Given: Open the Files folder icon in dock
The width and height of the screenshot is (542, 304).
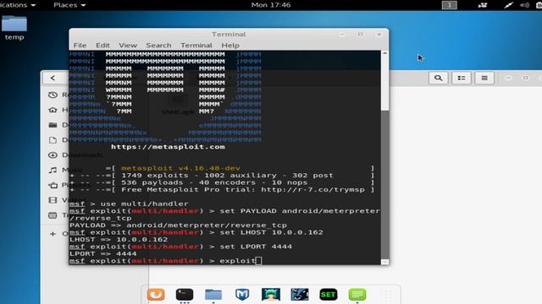Looking at the screenshot, I should coord(213,295).
